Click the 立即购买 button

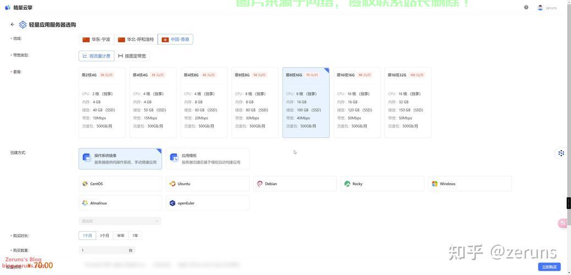[549, 267]
